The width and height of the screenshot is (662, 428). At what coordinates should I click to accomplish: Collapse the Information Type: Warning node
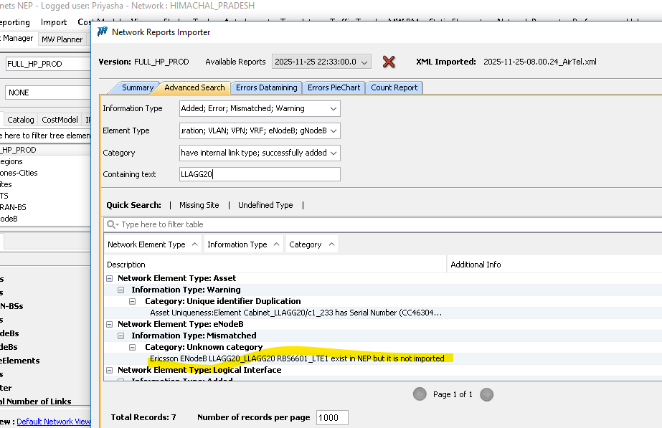click(123, 290)
